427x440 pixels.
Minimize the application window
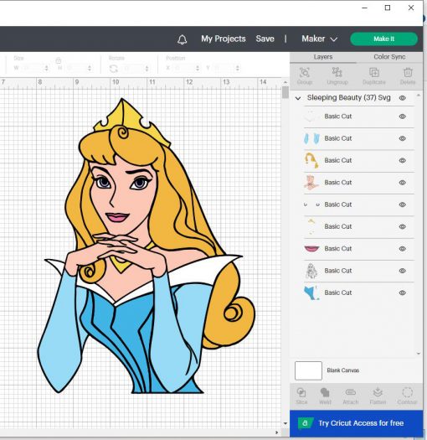(x=364, y=8)
